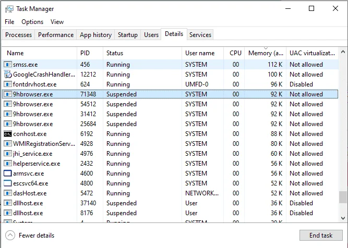Click the armsvc.exe process icon
The width and height of the screenshot is (348, 248).
(8, 173)
